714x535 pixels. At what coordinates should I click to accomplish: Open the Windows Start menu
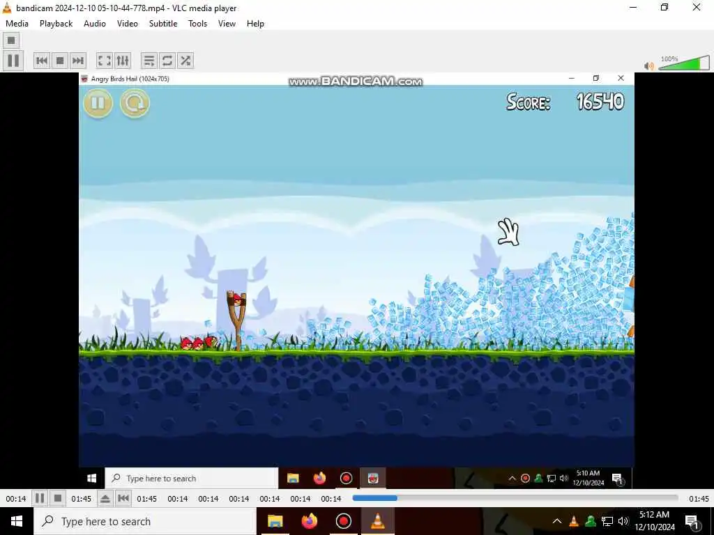pos(17,521)
